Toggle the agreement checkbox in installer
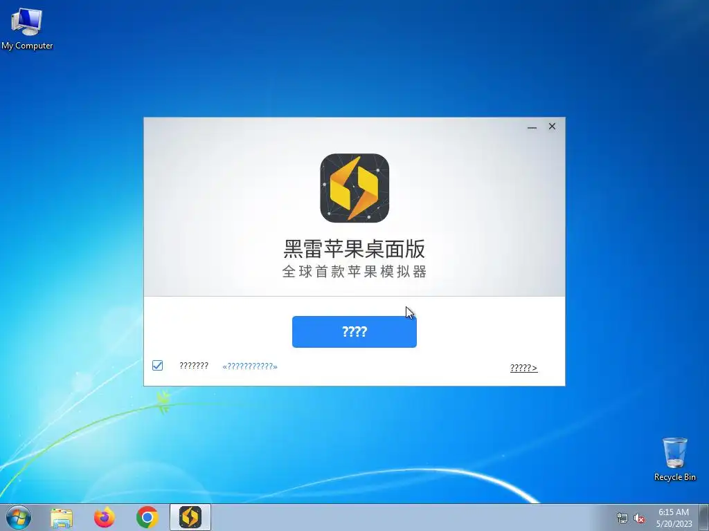The width and height of the screenshot is (709, 531). tap(157, 365)
